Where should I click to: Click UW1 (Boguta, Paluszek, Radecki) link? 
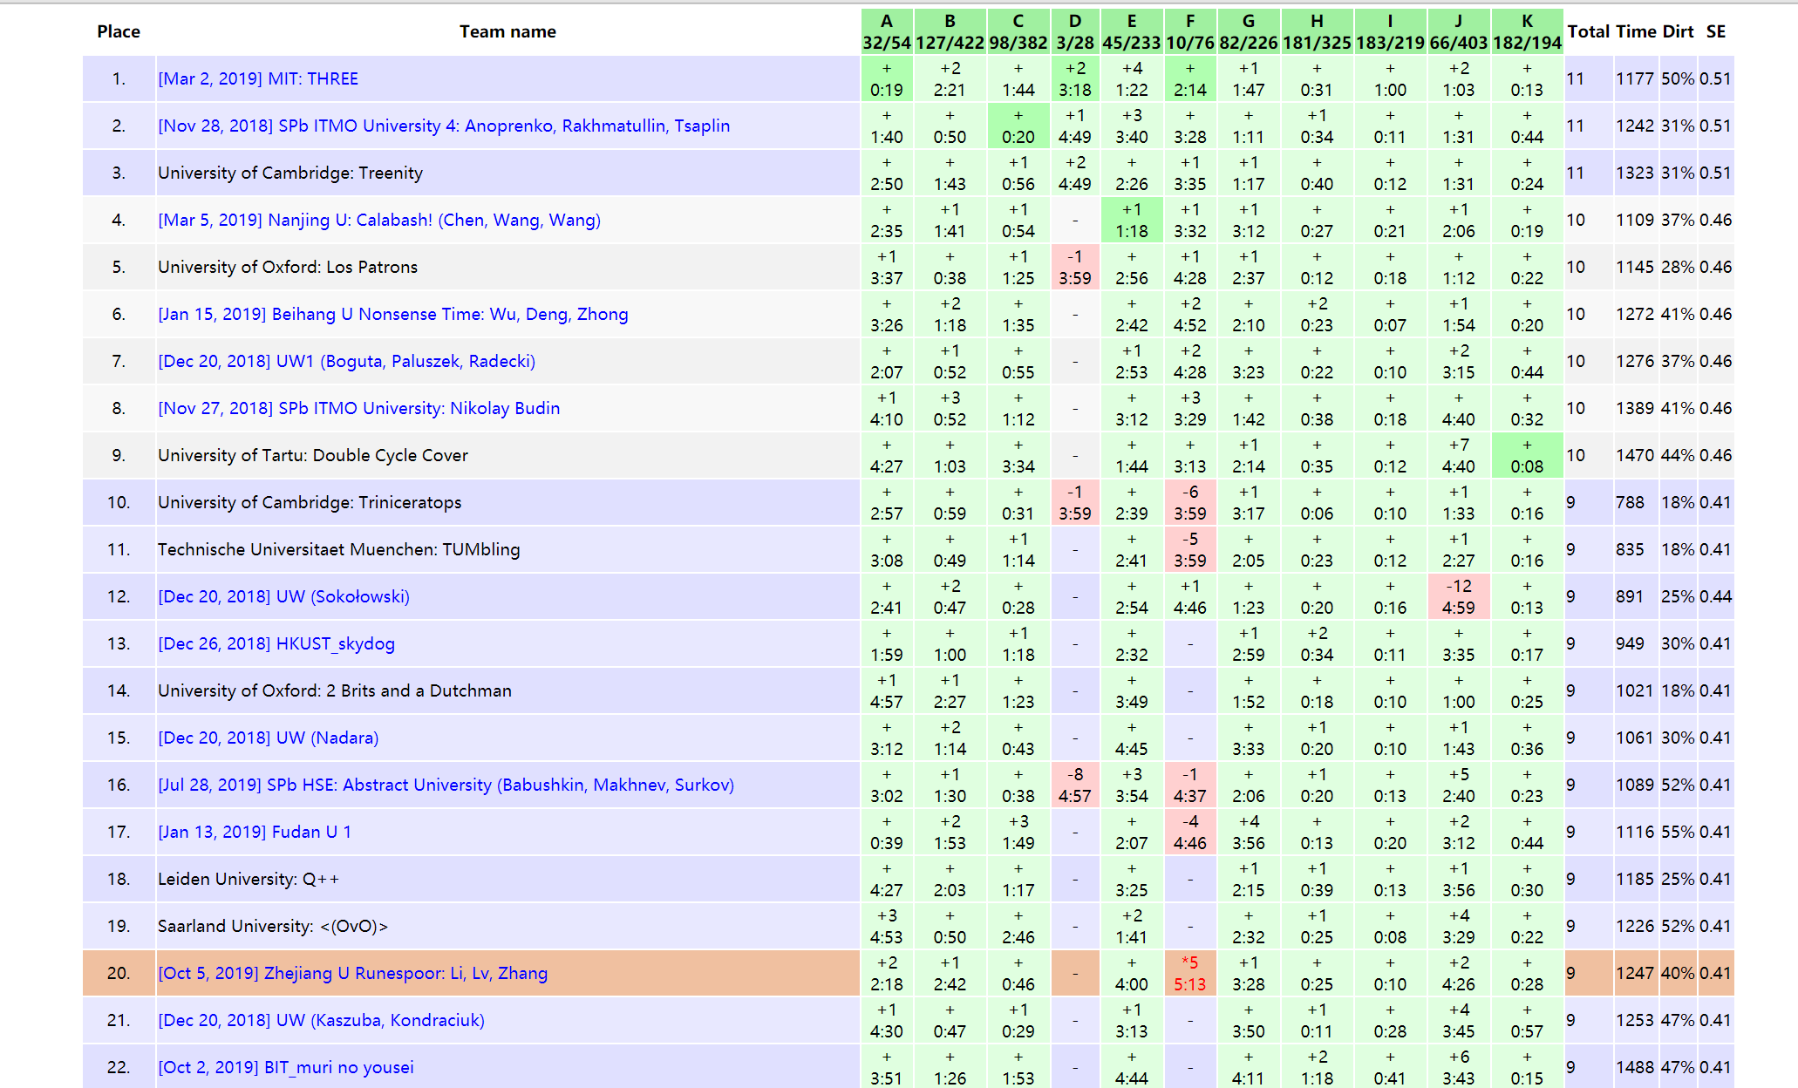click(347, 361)
